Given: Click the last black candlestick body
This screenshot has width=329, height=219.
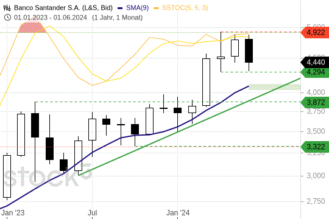Looking at the screenshot, I should [249, 50].
